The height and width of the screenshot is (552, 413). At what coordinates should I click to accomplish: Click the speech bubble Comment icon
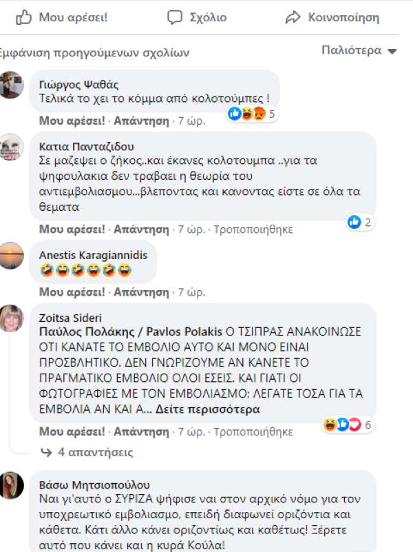tap(175, 17)
